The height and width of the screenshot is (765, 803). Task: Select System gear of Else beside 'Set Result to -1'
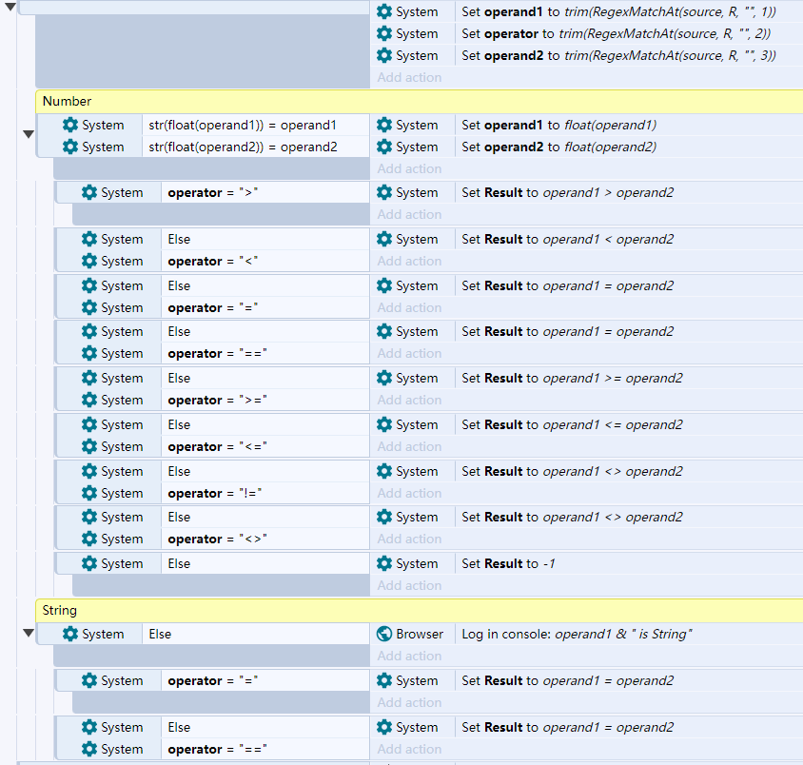tap(89, 563)
